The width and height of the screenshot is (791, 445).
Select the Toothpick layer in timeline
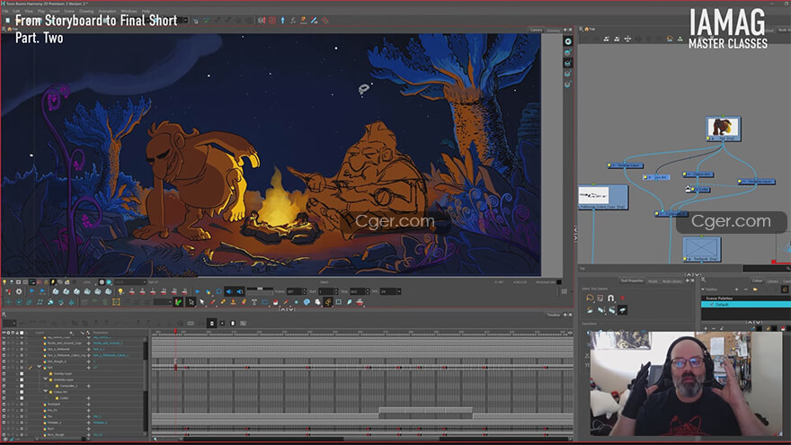click(54, 405)
